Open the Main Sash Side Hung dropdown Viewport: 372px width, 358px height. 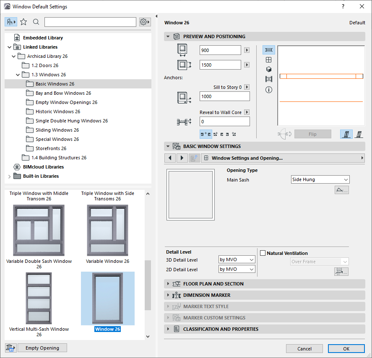tap(320, 179)
